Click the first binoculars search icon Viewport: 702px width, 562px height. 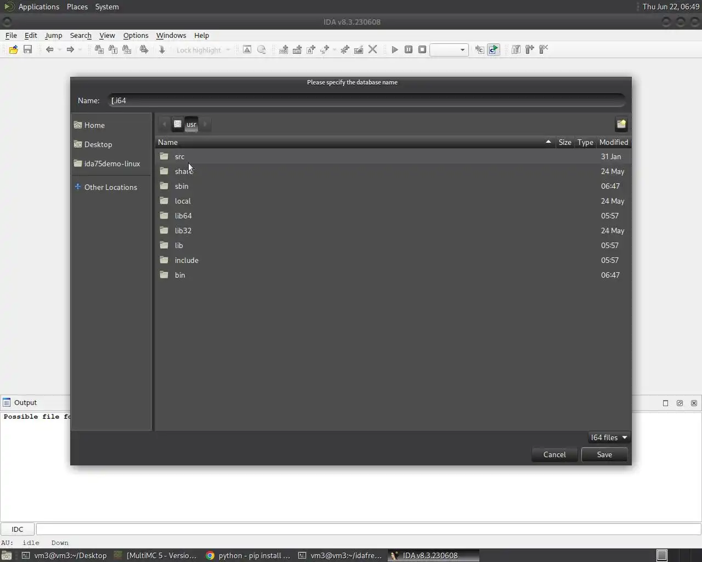click(x=99, y=49)
